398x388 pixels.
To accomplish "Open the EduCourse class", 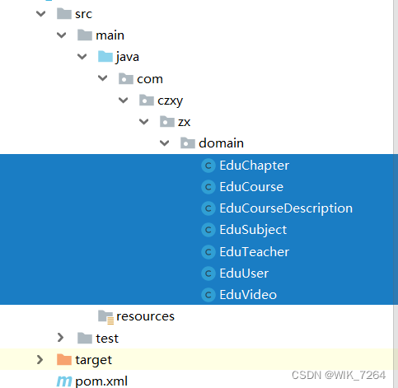I will coord(251,187).
